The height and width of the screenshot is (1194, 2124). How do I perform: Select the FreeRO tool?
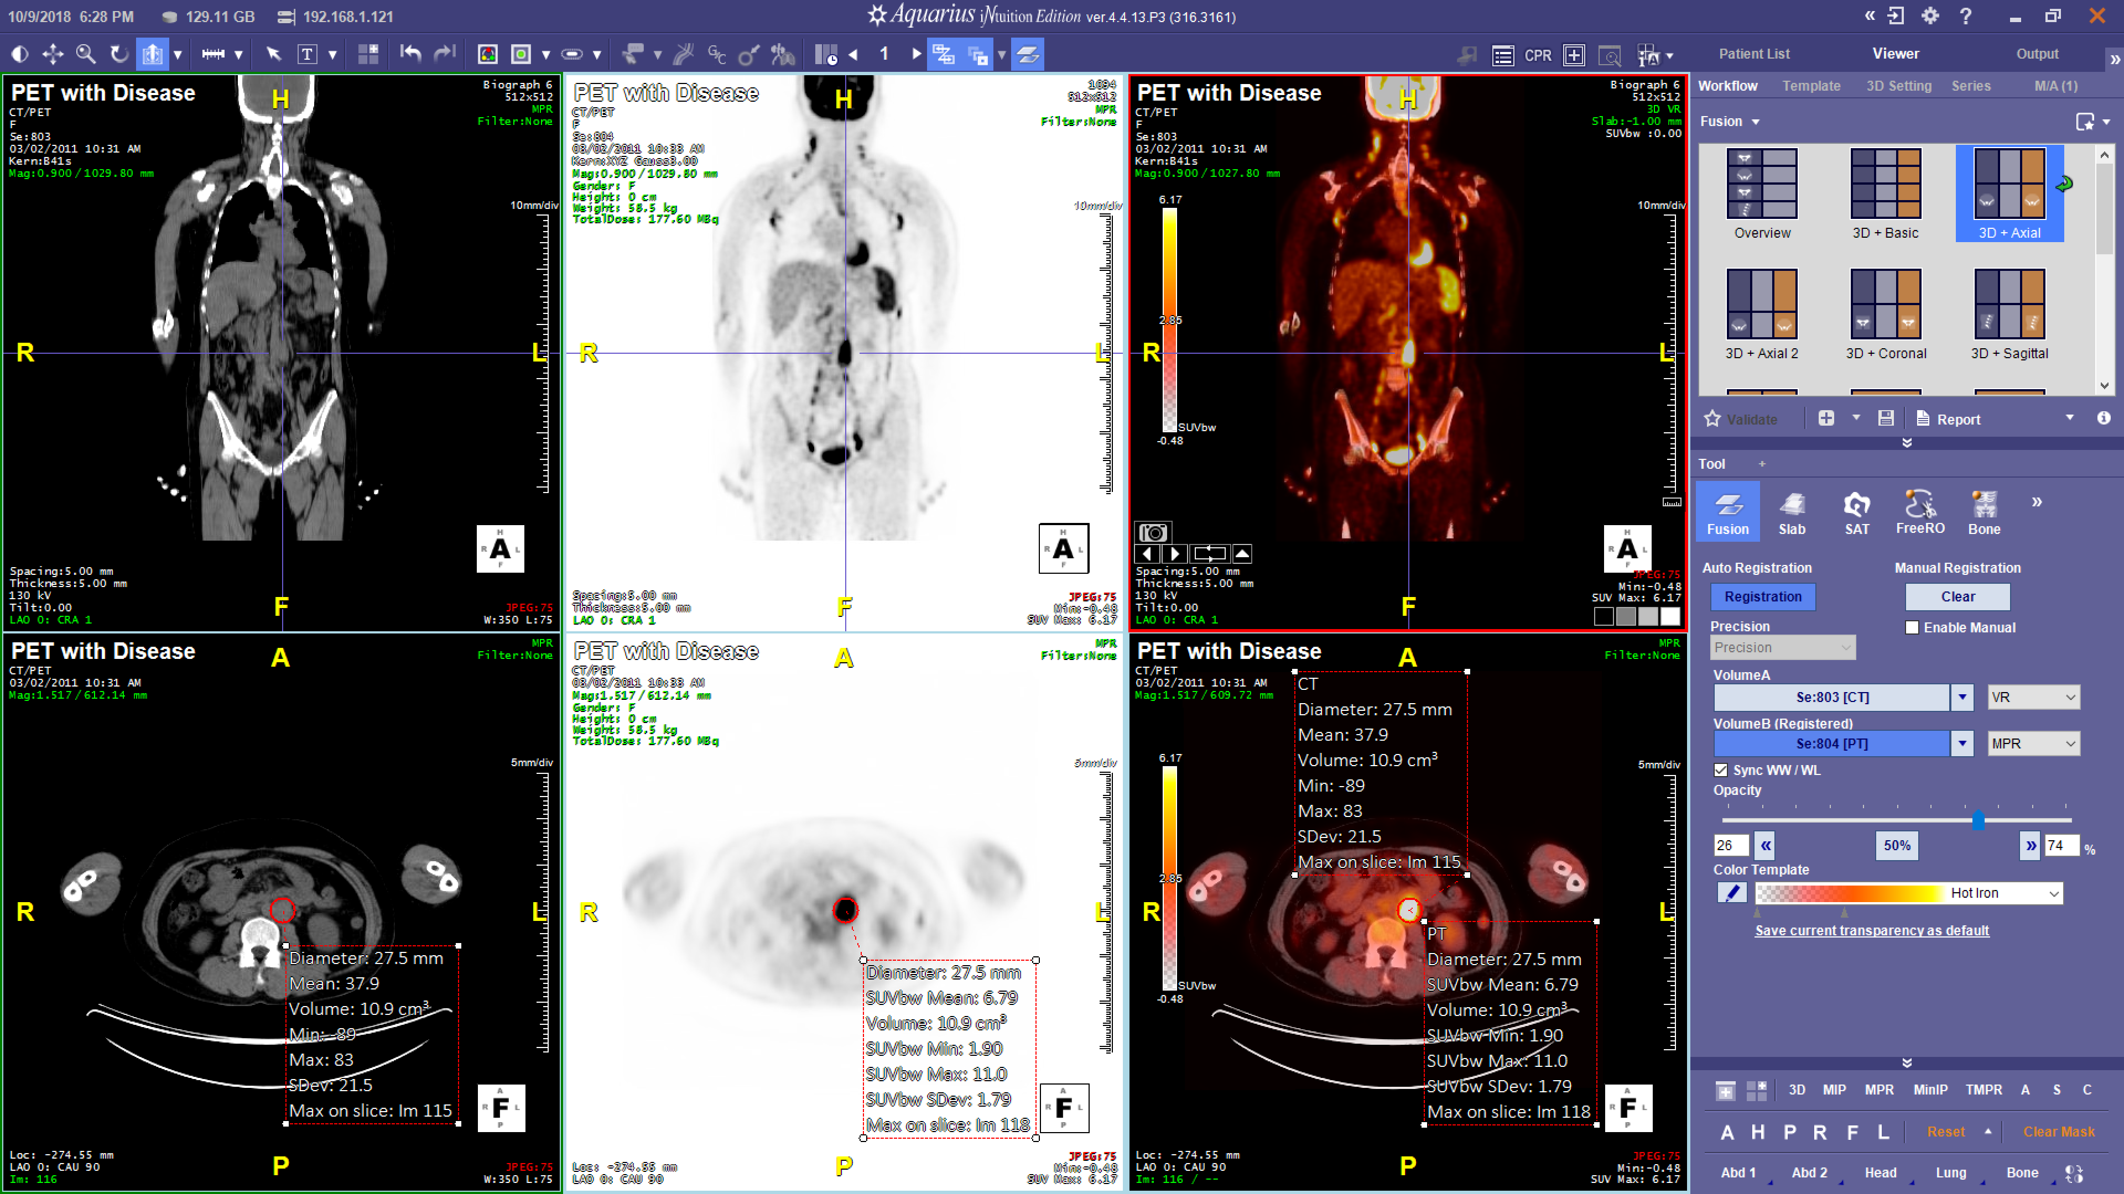click(1919, 511)
